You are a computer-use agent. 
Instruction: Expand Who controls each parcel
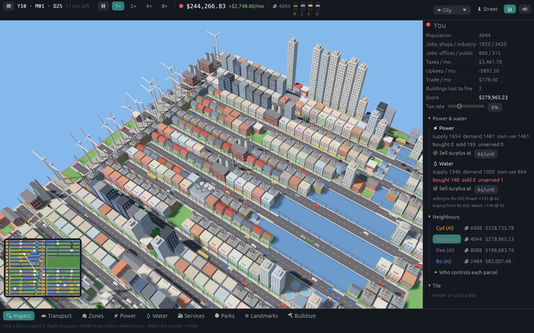(x=466, y=272)
